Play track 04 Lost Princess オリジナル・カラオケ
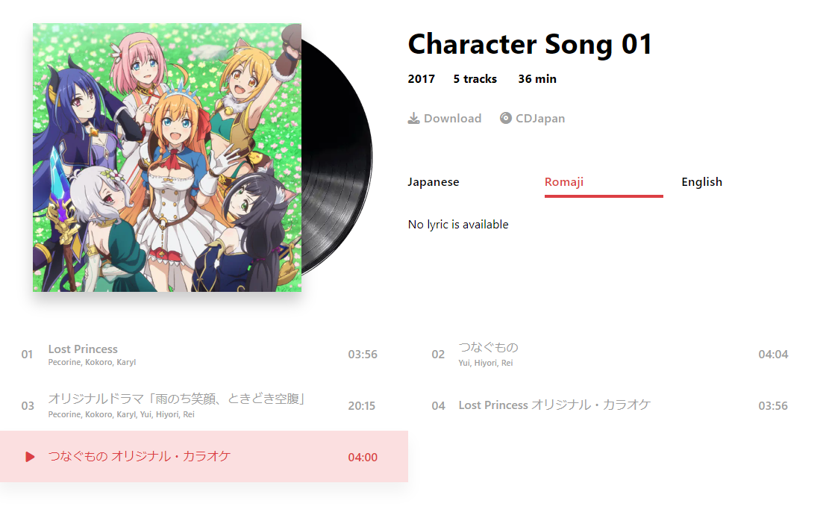The image size is (826, 524). coord(613,405)
